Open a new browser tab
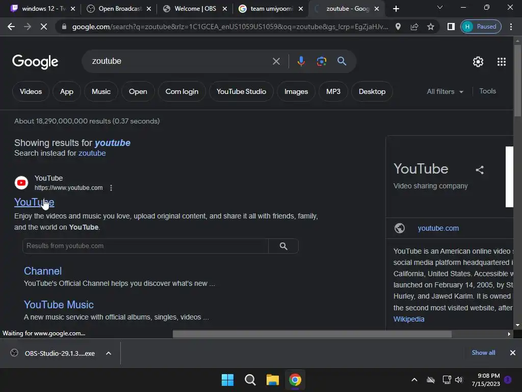522x392 pixels. [x=396, y=9]
